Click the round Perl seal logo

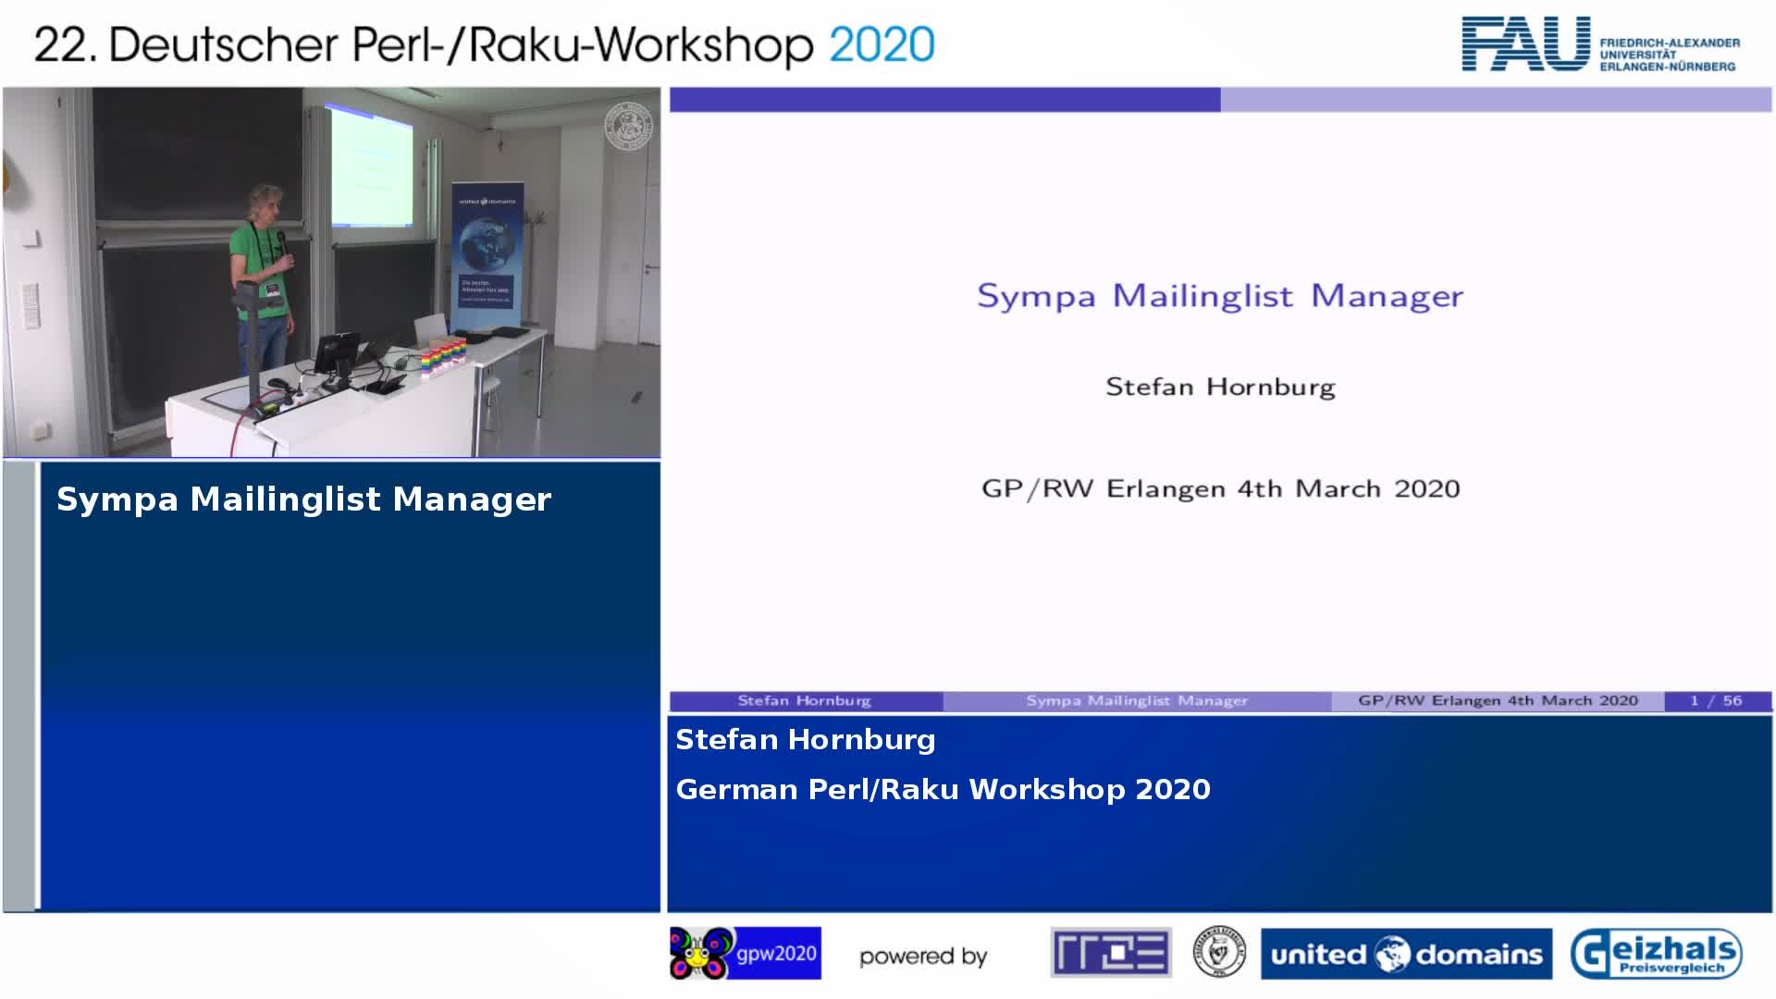coord(1218,953)
